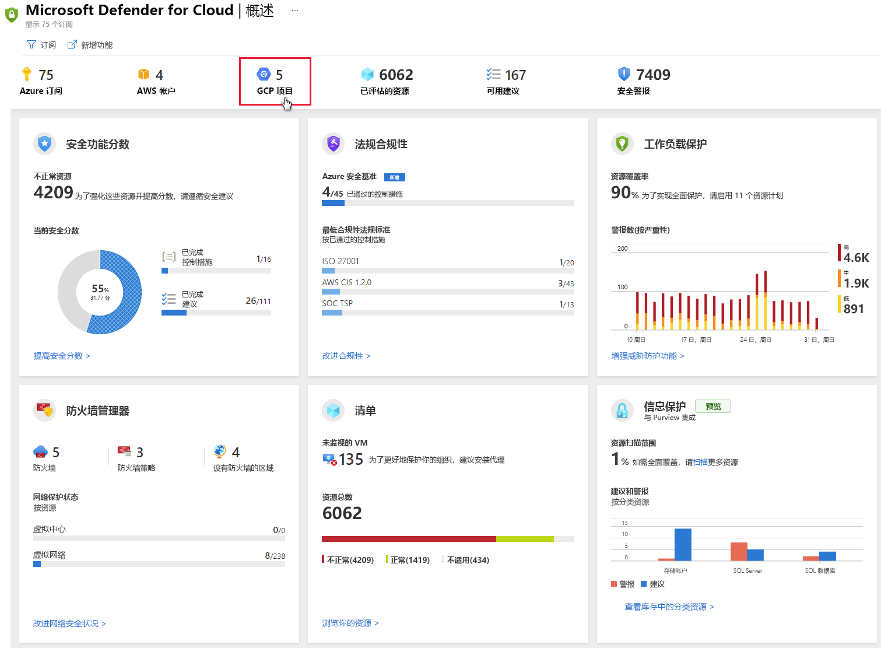The height and width of the screenshot is (648, 881).
Task: Click the 已完成建议 checklist icon
Action: (x=169, y=299)
